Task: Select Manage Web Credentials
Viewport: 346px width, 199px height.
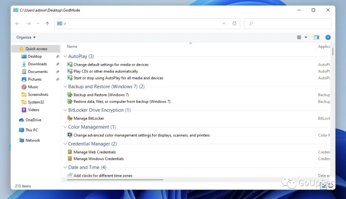Action: (95, 152)
